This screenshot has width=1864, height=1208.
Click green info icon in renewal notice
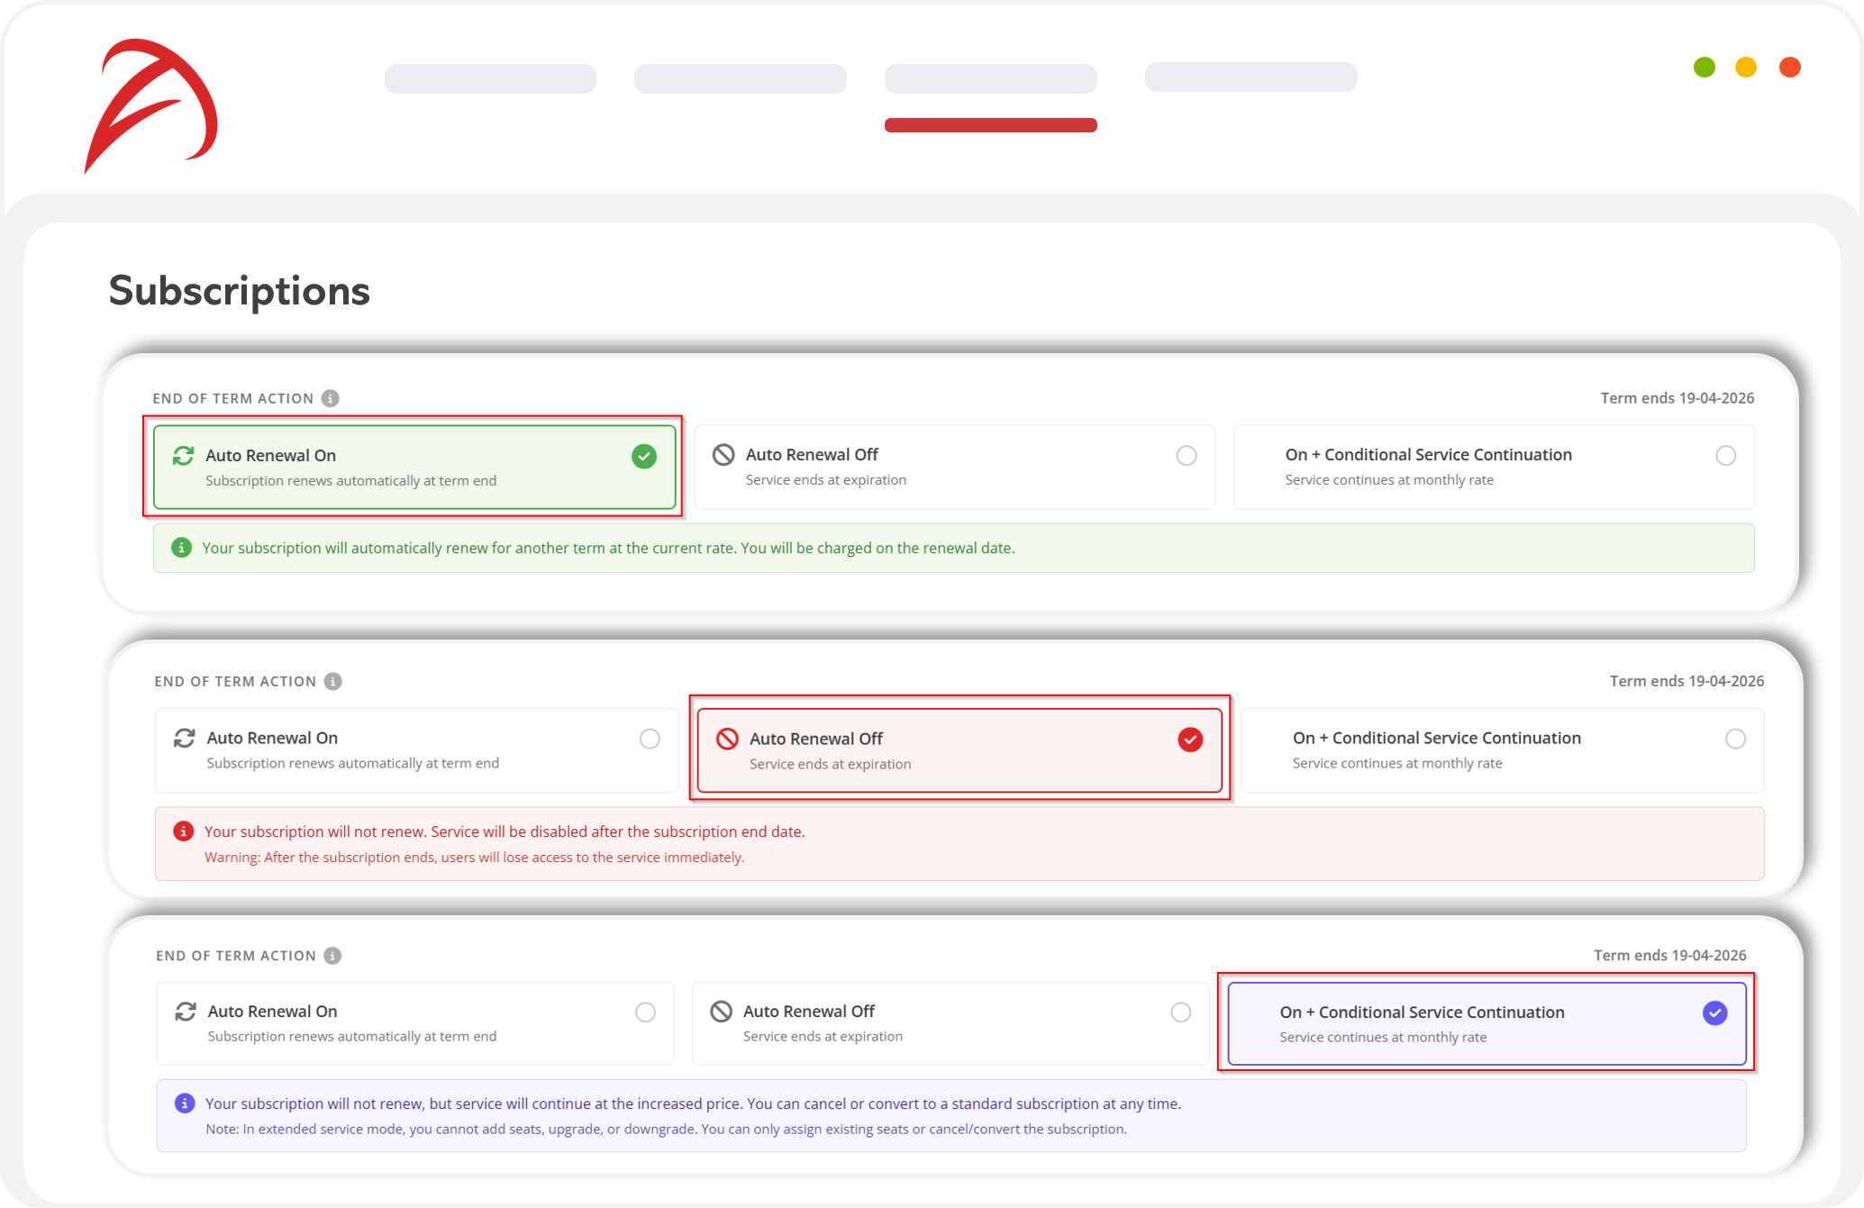coord(181,548)
